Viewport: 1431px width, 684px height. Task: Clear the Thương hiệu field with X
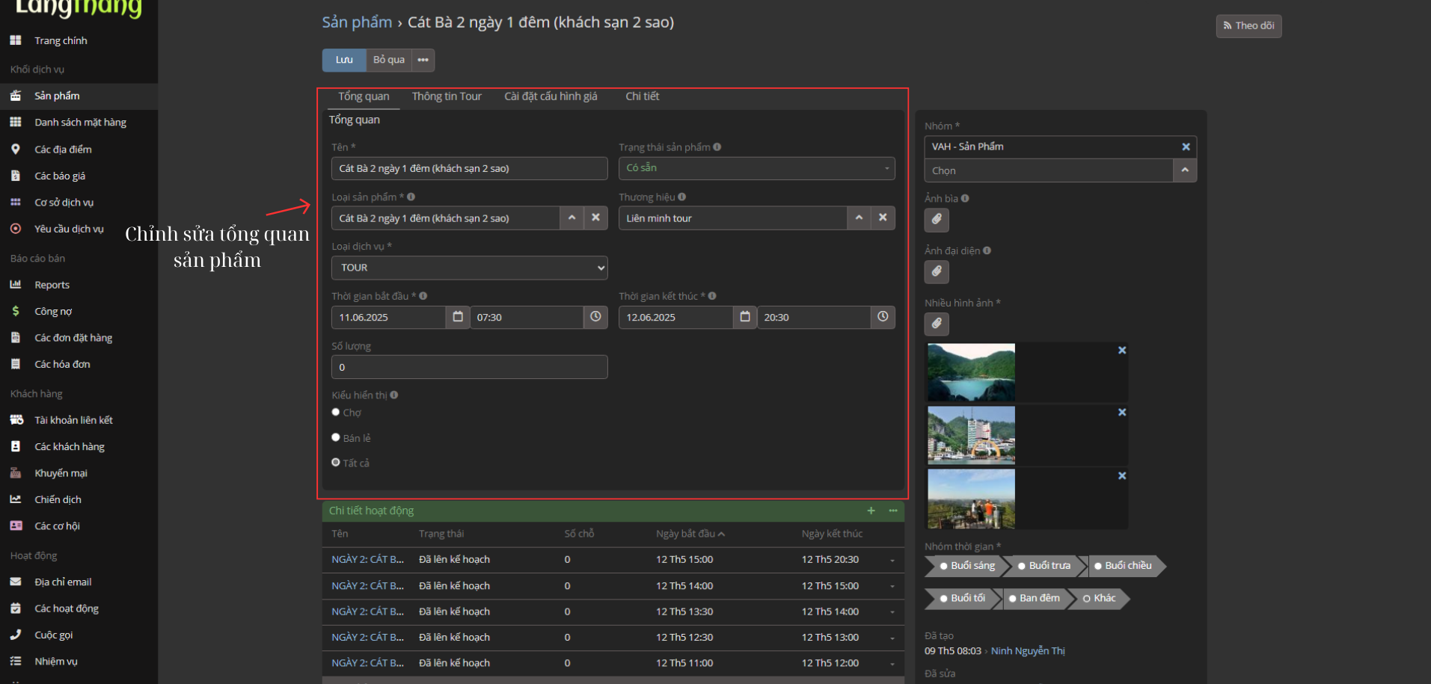(x=883, y=218)
